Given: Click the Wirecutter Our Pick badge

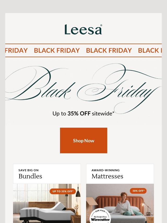Looking at the screenshot, I should tap(100, 216).
